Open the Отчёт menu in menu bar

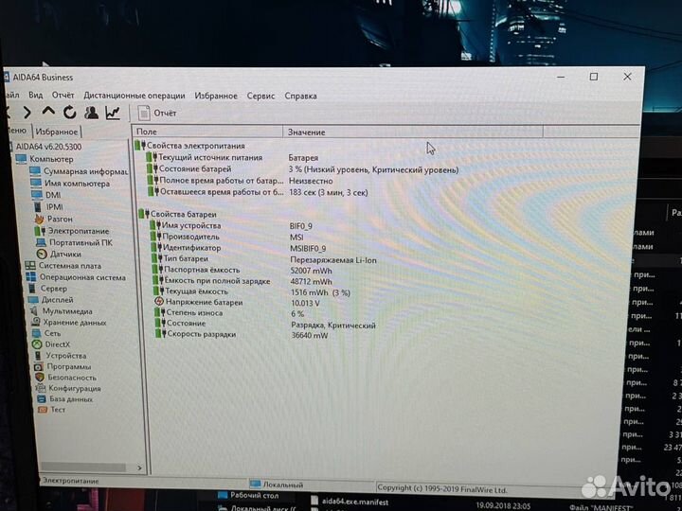(x=63, y=96)
